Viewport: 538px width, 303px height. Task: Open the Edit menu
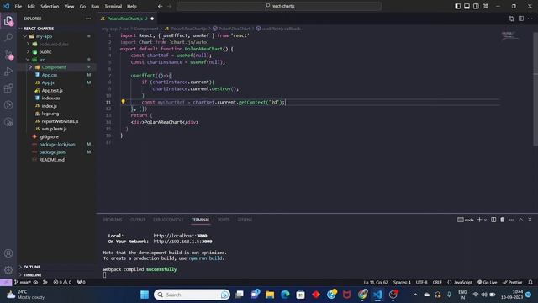pyautogui.click(x=31, y=6)
